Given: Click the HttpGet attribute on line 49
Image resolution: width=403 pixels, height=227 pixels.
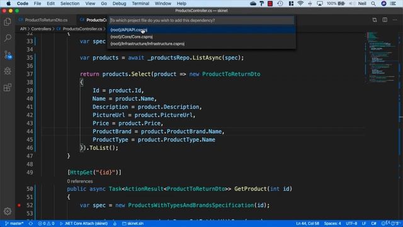Looking at the screenshot, I should point(81,172).
